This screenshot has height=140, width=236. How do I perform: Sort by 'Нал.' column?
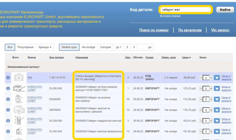(128, 58)
